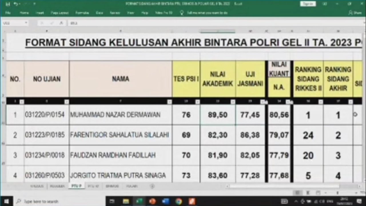Open the View ribbon tab
The height and width of the screenshot is (206, 366).
point(130,13)
